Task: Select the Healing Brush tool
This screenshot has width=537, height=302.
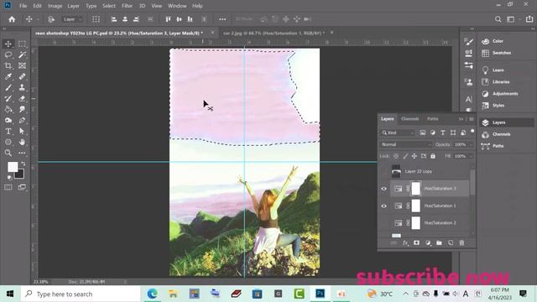Action: pyautogui.click(x=22, y=76)
